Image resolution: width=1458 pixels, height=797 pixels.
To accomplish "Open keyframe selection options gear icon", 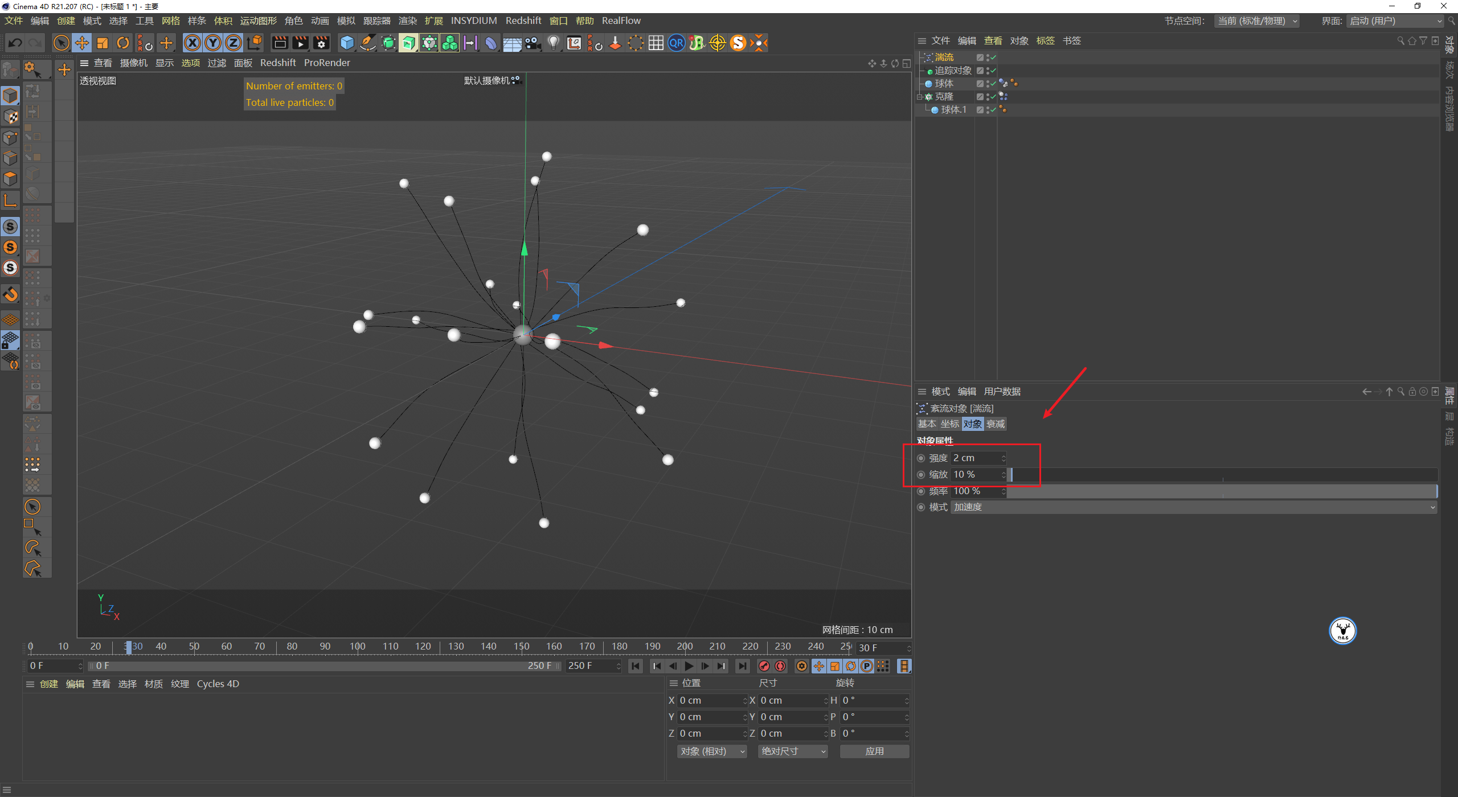I will point(802,666).
